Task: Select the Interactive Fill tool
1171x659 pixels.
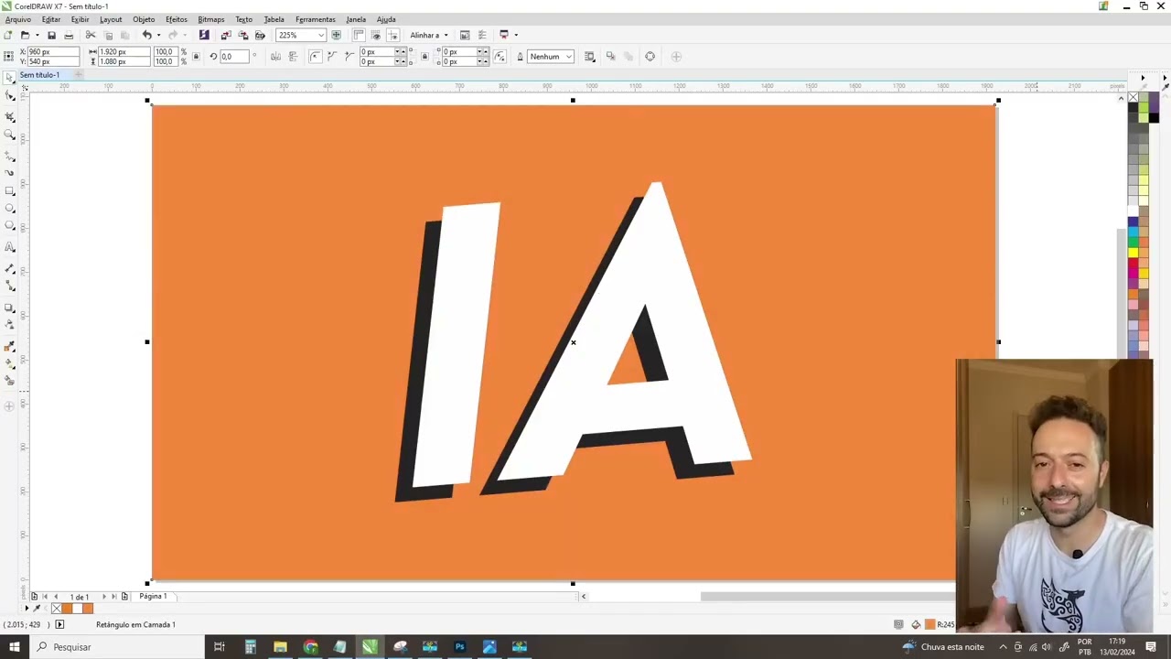Action: click(10, 363)
